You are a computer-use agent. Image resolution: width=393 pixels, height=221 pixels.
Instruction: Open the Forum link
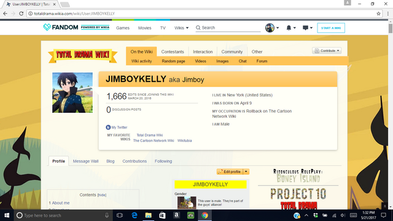262,61
